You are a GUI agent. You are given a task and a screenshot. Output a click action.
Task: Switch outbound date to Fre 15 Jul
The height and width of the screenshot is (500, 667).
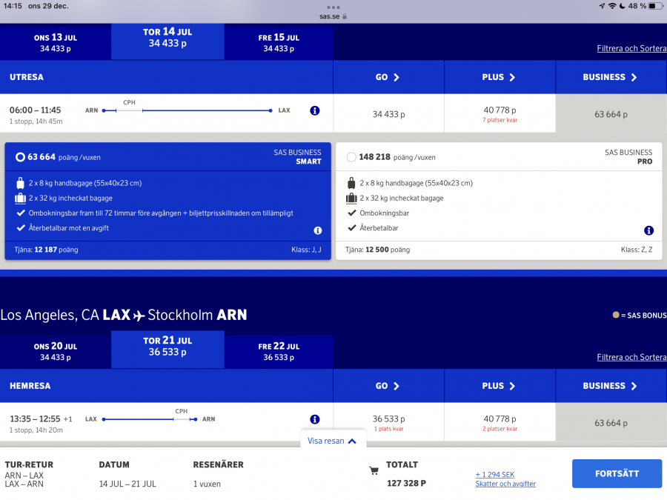point(279,43)
